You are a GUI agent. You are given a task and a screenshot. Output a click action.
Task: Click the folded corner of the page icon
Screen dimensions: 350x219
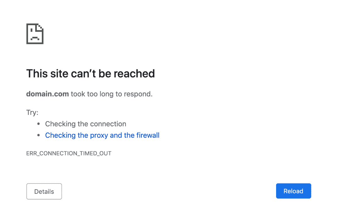coord(40,27)
